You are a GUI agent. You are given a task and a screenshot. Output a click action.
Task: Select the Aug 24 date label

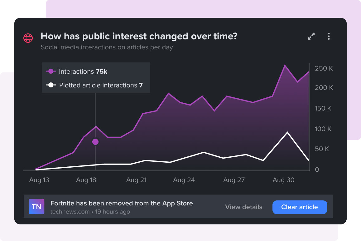coord(184,180)
